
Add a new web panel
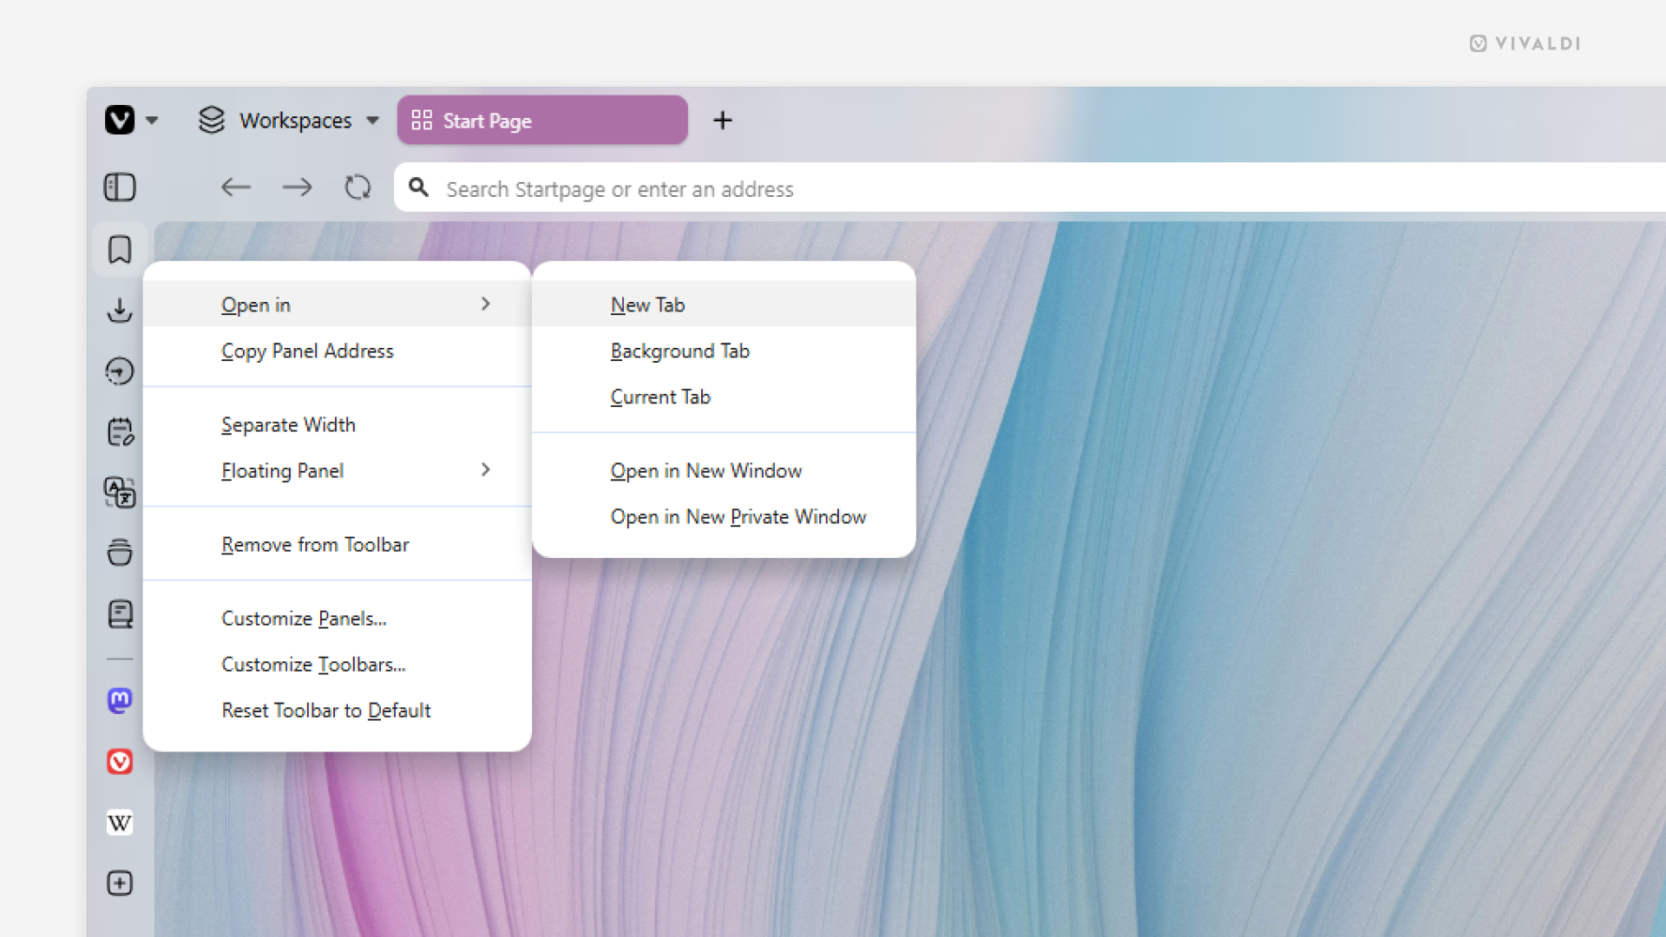[120, 883]
